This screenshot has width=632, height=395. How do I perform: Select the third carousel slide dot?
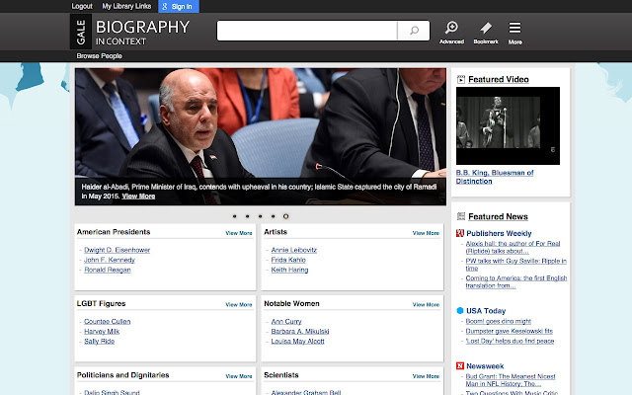[260, 215]
